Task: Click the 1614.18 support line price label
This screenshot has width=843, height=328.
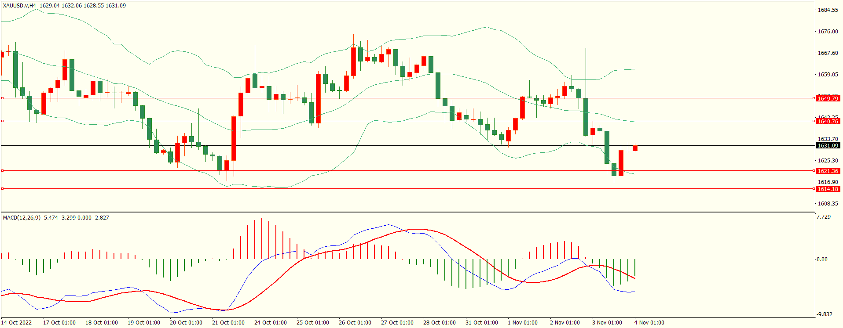Action: point(828,189)
